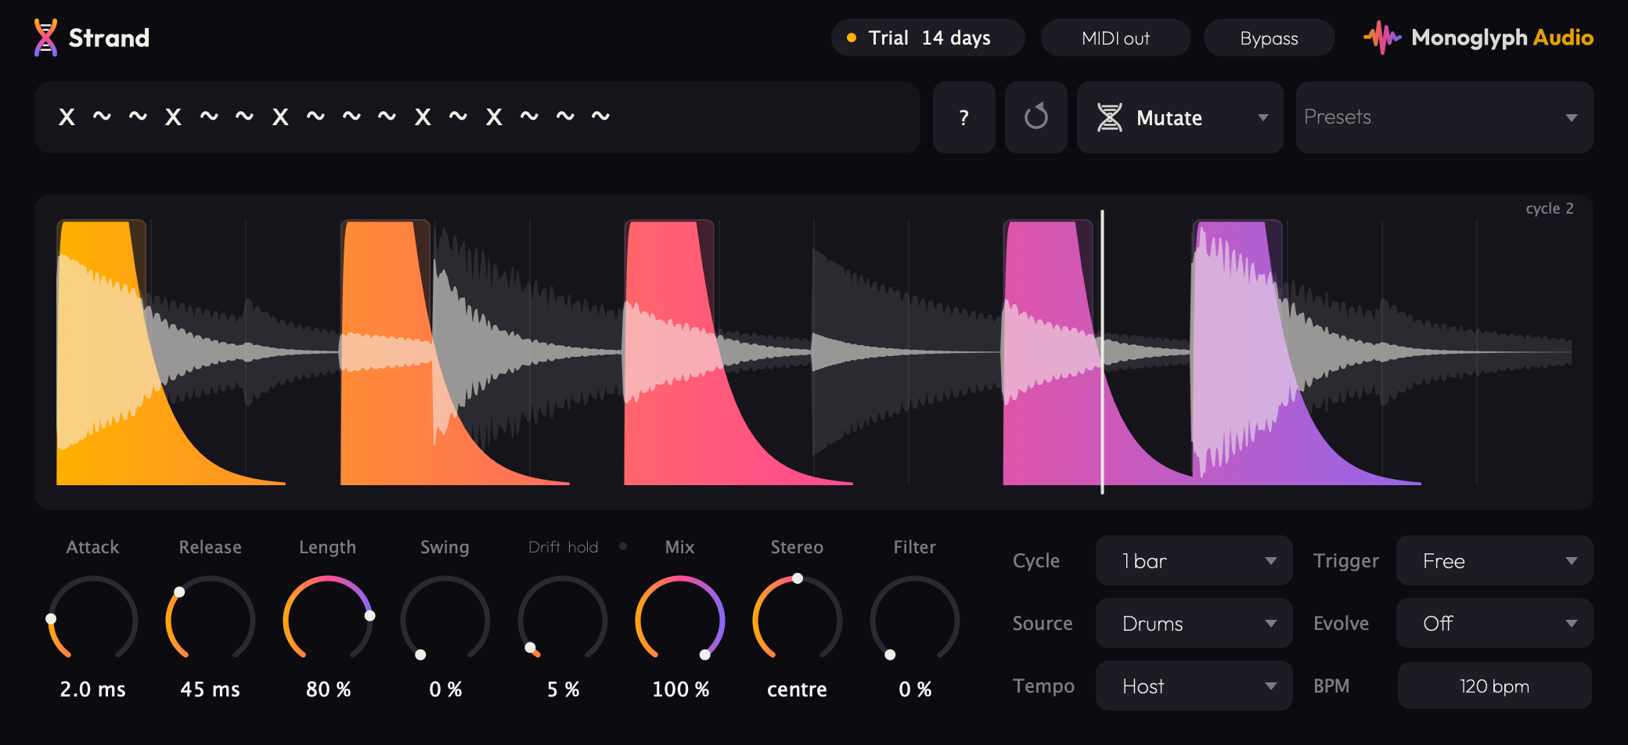Click the Trial 14 days button
1628x745 pixels.
tap(927, 38)
